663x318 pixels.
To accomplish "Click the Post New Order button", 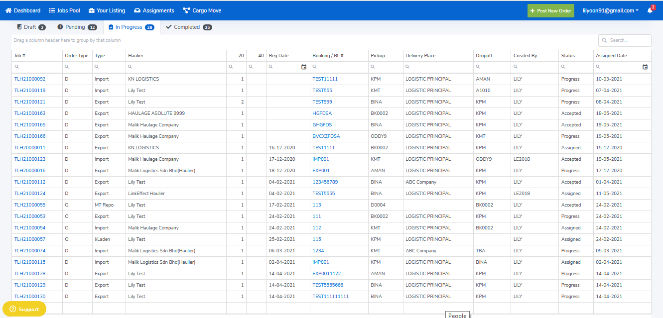I will tap(550, 10).
